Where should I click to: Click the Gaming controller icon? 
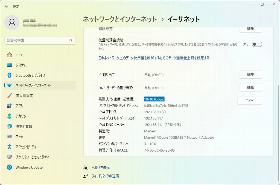coord(10,136)
